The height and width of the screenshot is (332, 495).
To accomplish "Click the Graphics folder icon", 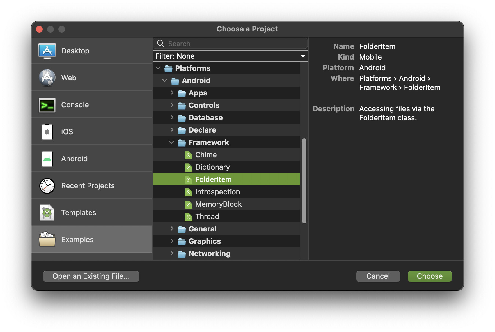I will click(x=182, y=242).
